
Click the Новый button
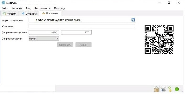(x=83, y=45)
